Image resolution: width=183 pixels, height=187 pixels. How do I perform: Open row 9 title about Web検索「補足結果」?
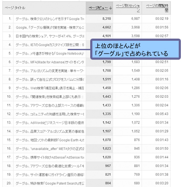coord(50,88)
